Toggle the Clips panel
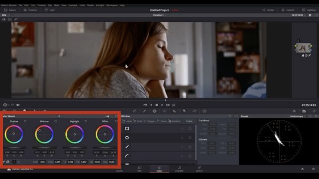The image size is (319, 179). click(x=49, y=10)
